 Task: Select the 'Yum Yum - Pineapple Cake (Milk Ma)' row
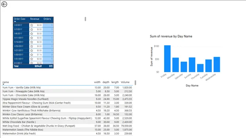point(67,91)
